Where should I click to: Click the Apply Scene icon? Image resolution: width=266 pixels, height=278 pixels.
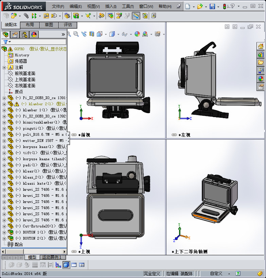point(145,34)
